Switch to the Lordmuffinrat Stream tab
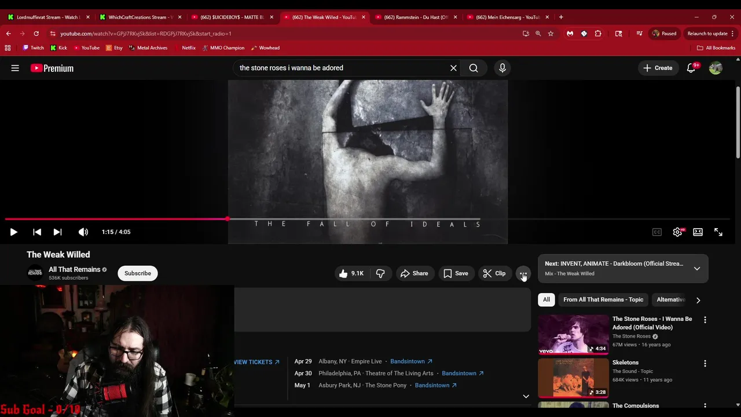Viewport: 741px width, 417px height. click(x=48, y=17)
